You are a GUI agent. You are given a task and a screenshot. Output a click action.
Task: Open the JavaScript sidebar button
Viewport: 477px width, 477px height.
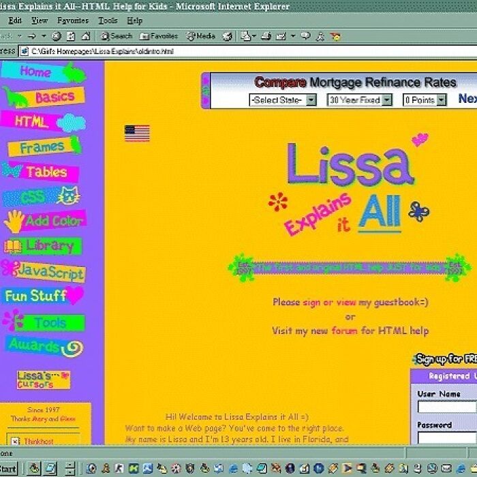44,271
